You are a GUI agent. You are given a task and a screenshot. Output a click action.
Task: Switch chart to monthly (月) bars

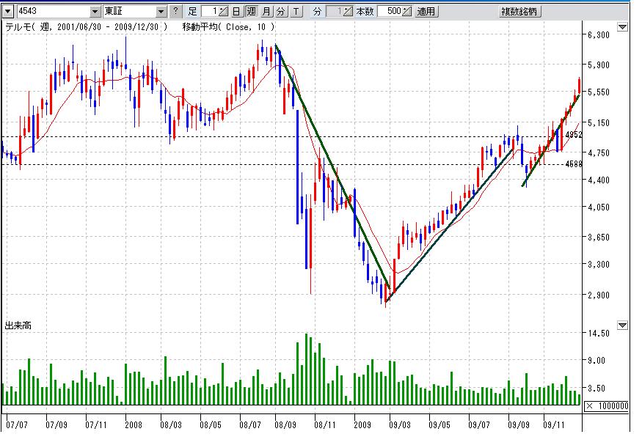tap(266, 12)
